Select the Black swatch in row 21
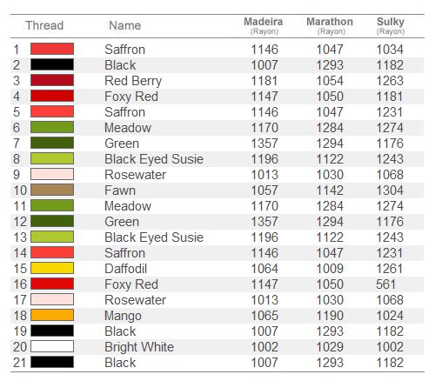This screenshot has width=435, height=381. pos(52,362)
